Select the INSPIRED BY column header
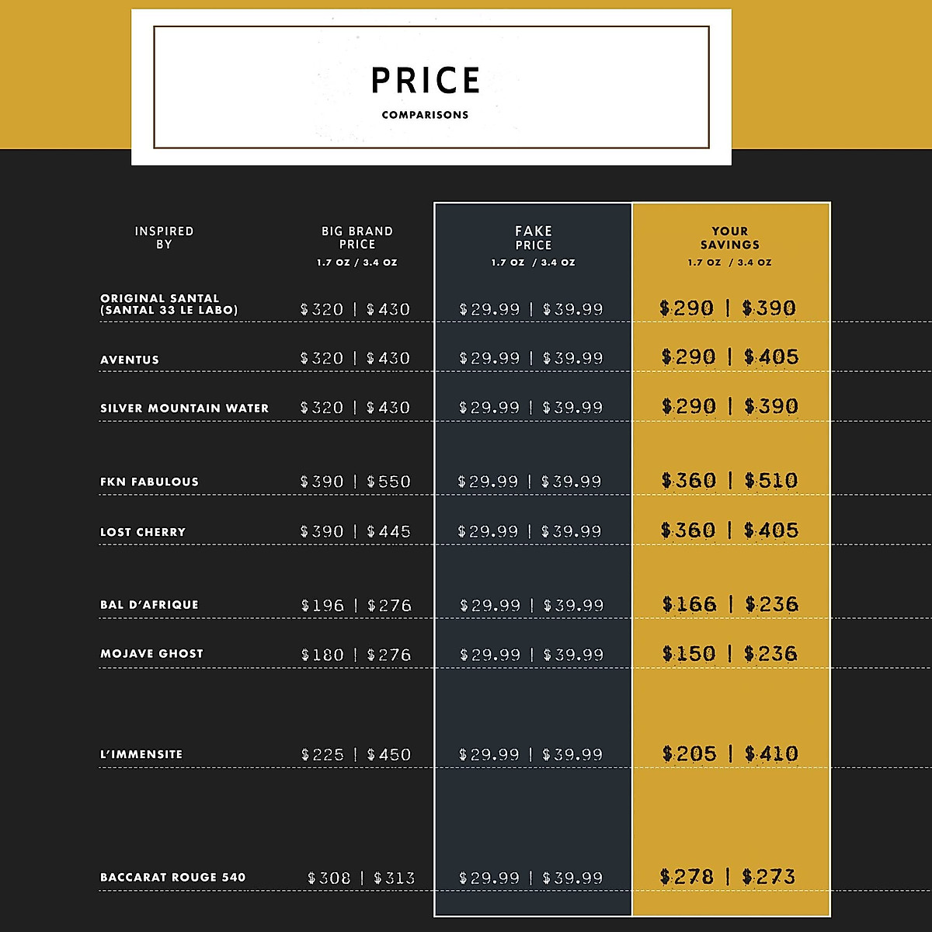The height and width of the screenshot is (932, 932). click(164, 238)
